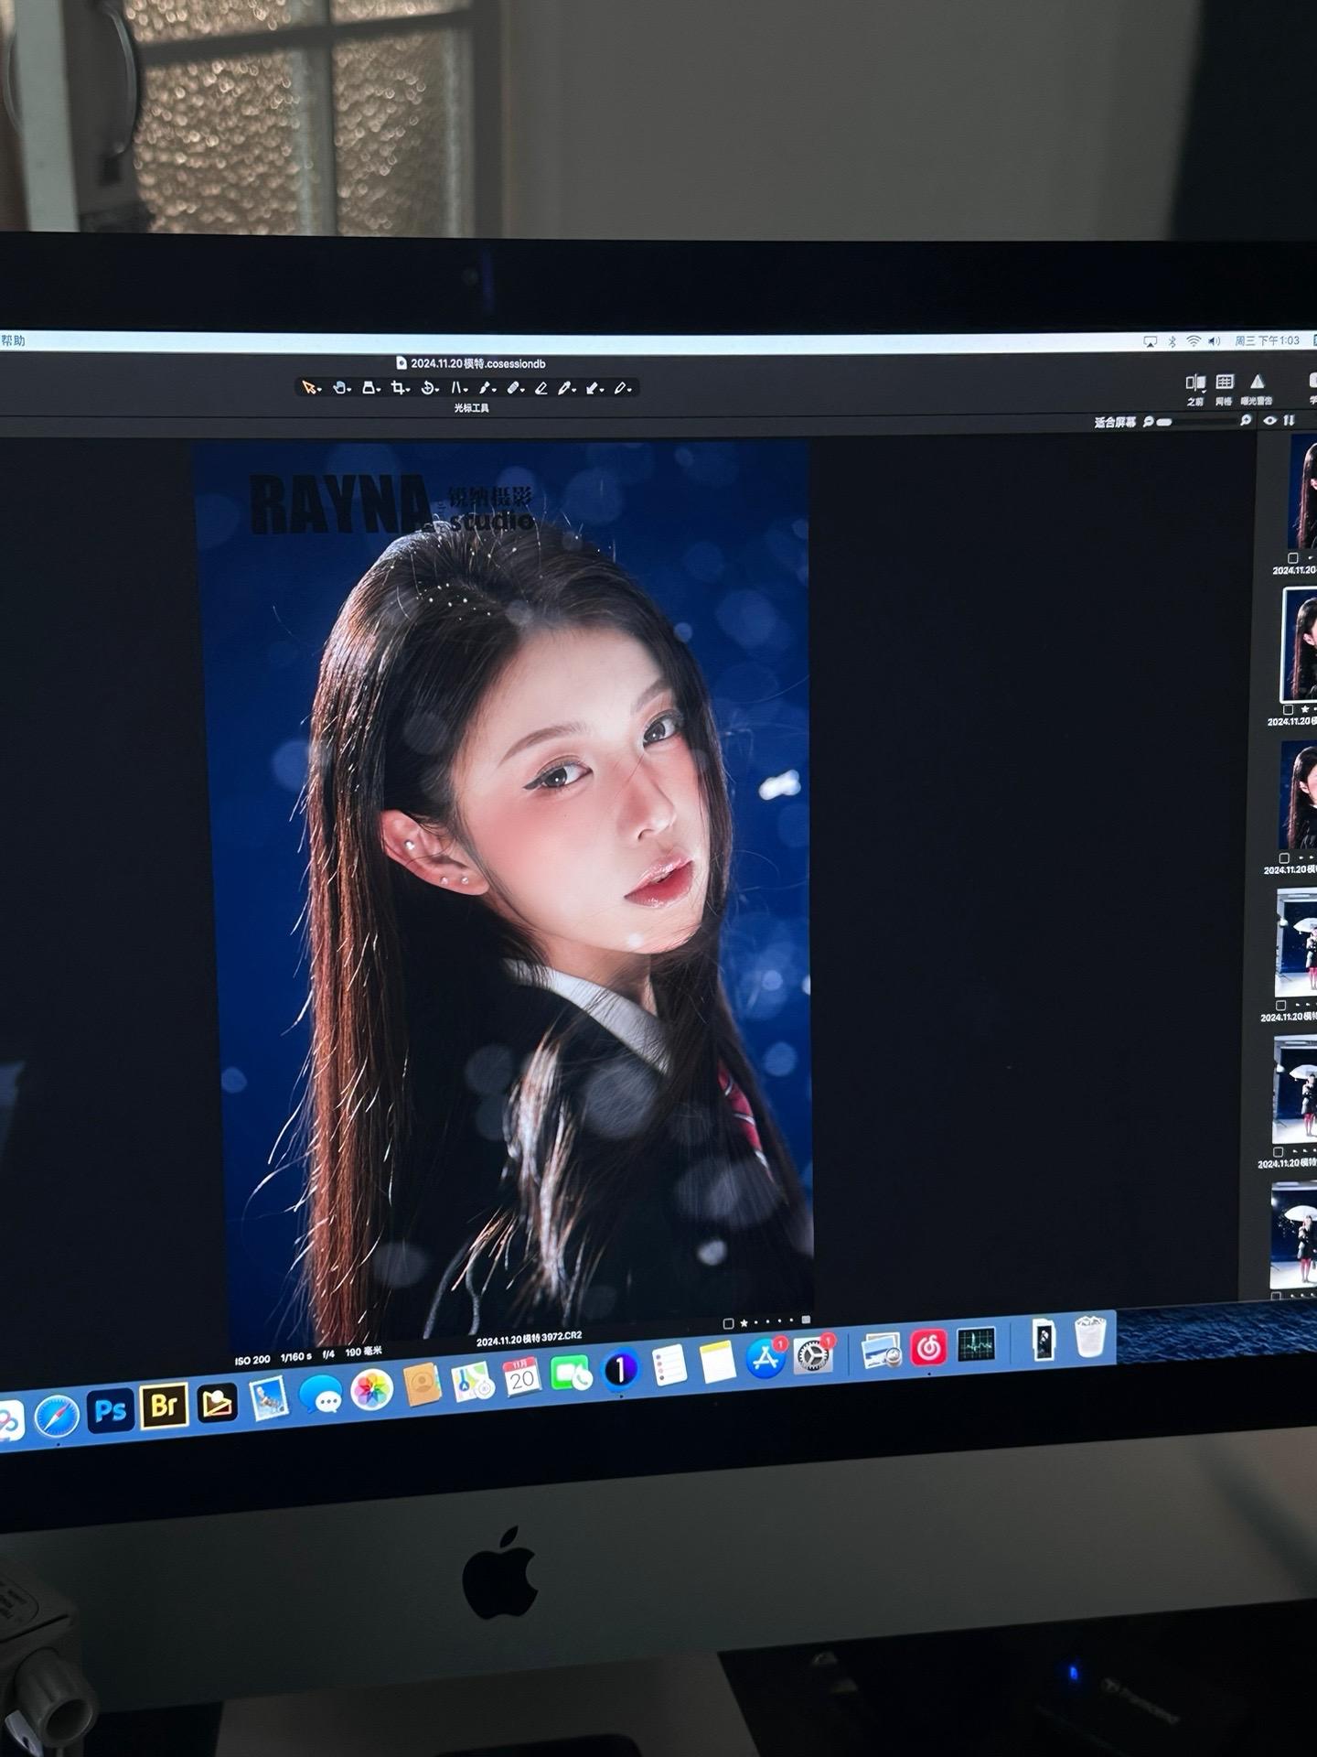Click the 190 毫米 focal length readout
Screen dimensions: 1317x1757
point(364,1352)
